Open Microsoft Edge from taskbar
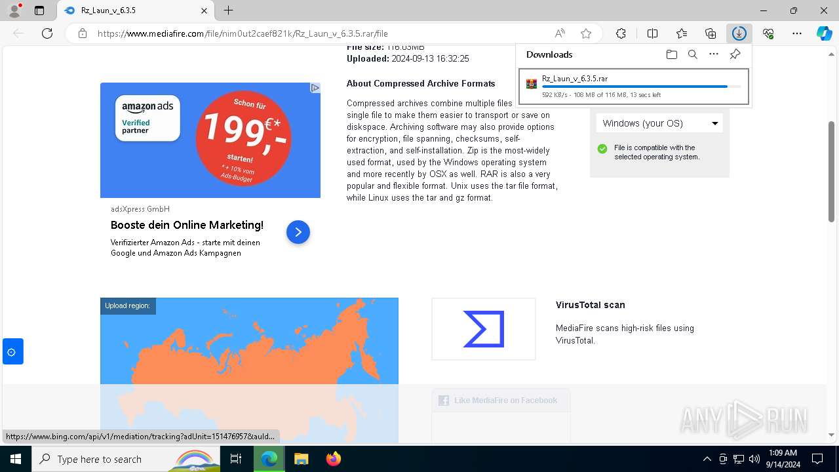839x472 pixels. point(269,459)
